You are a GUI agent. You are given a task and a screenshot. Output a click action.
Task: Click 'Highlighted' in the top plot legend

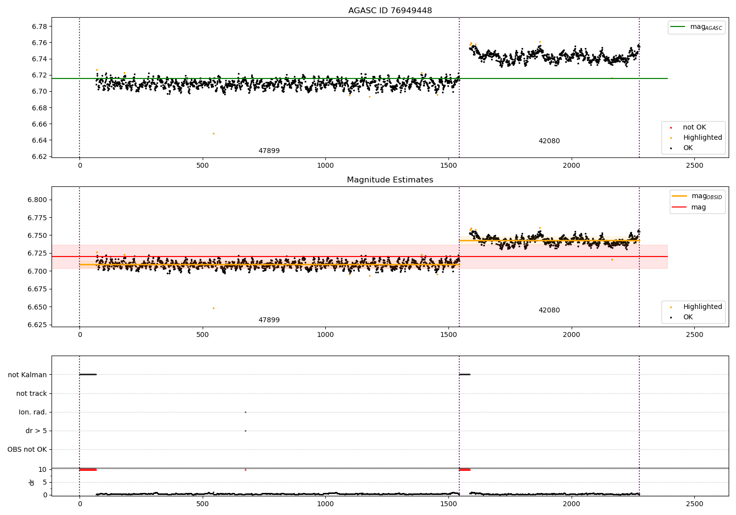point(703,138)
